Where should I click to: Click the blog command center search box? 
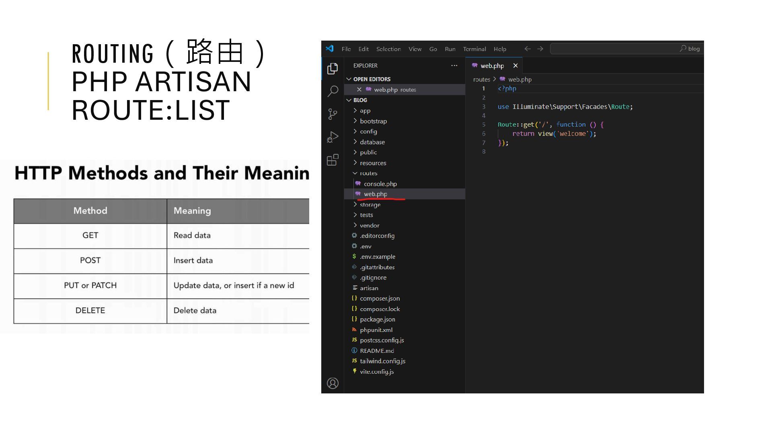coord(626,49)
